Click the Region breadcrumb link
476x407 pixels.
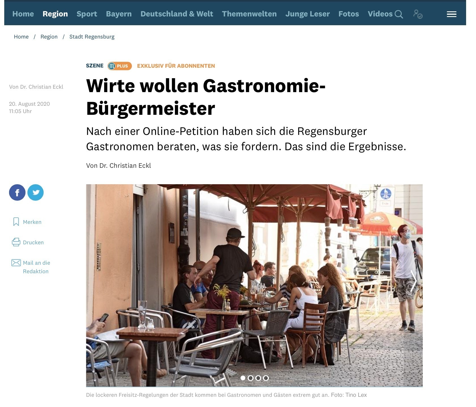49,37
